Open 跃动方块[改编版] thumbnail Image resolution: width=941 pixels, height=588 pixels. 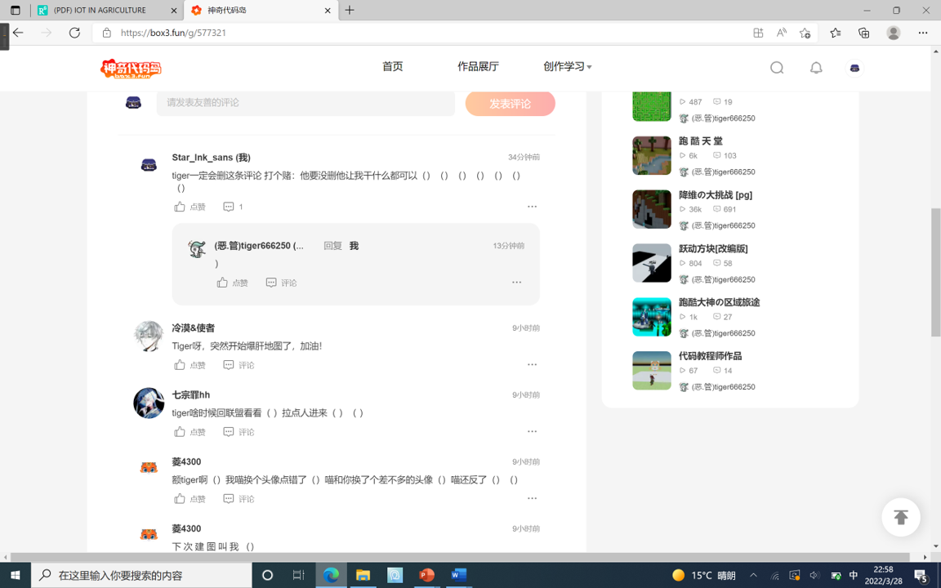651,263
